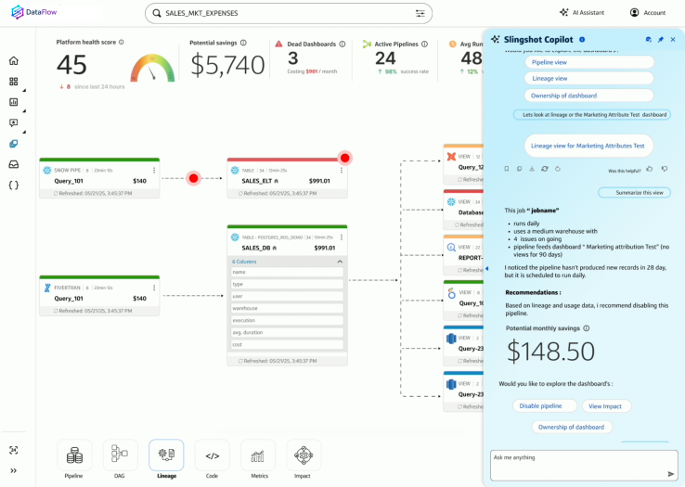Select the 'warehouse' column in SALES_DB

[287, 308]
